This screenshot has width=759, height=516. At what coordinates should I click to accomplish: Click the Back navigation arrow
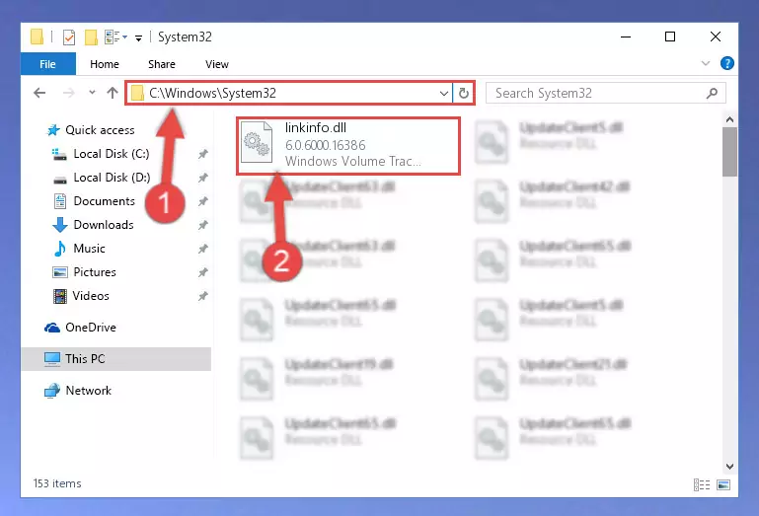(x=39, y=93)
